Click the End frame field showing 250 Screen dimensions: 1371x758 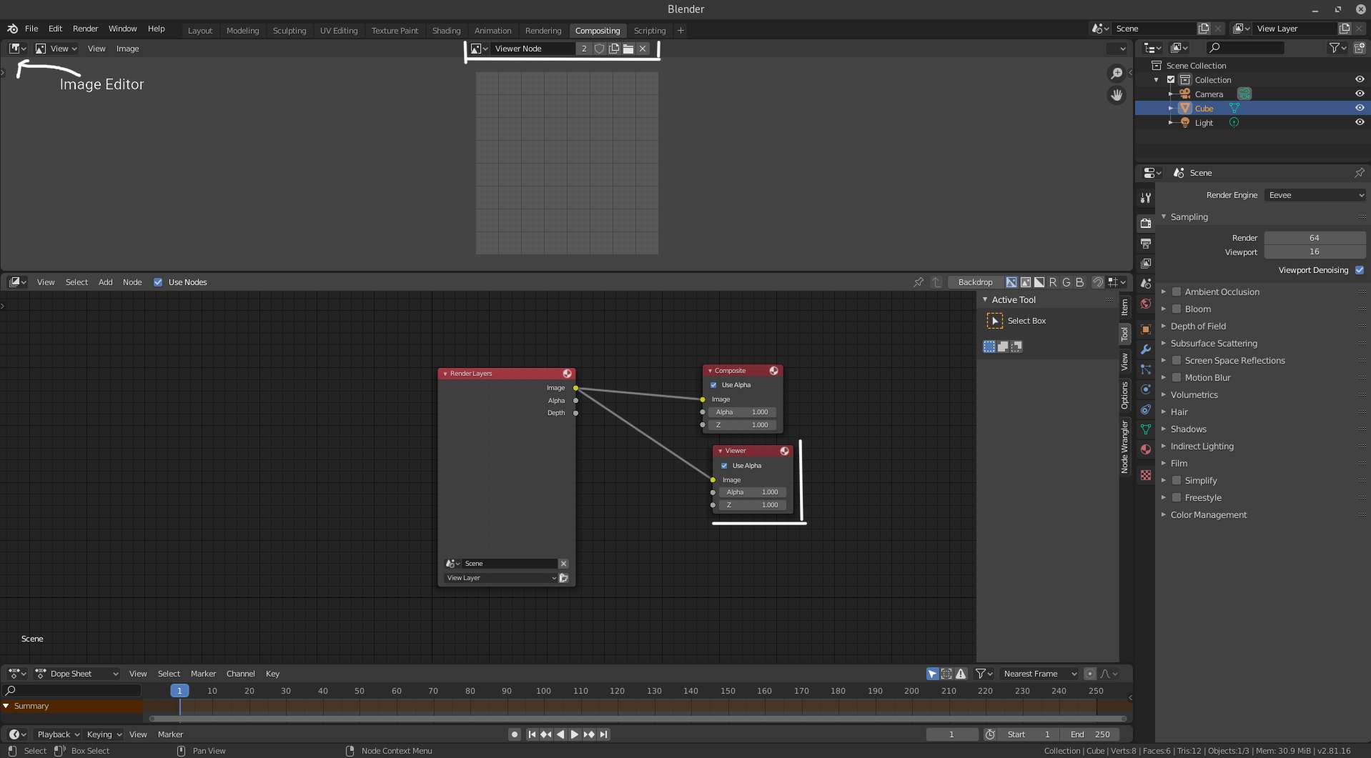tap(1090, 734)
